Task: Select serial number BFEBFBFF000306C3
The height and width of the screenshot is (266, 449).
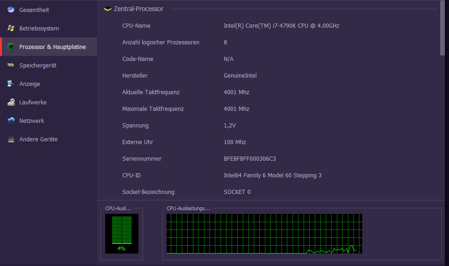Action: [x=250, y=159]
